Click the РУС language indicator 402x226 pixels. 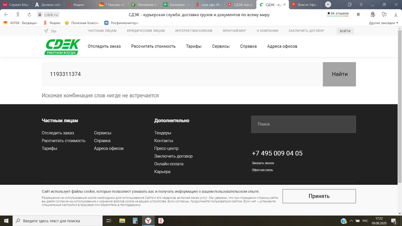coord(365,221)
